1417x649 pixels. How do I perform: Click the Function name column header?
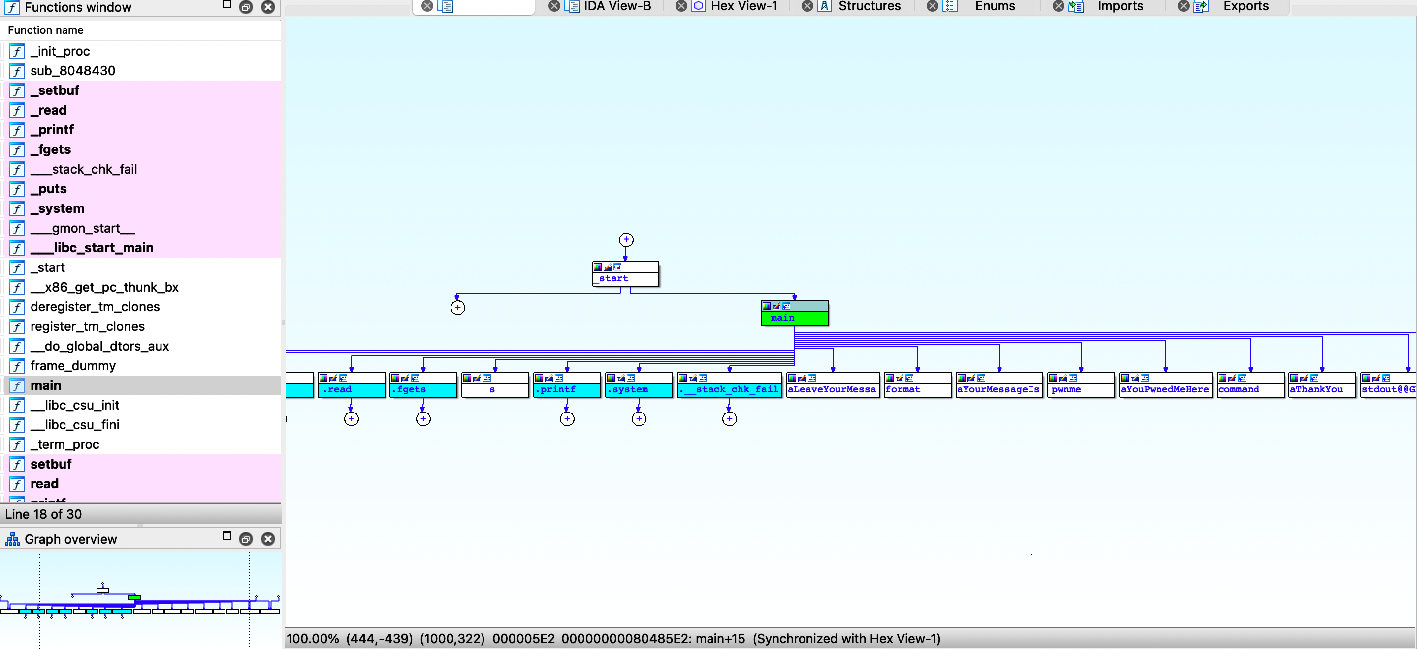coord(46,30)
